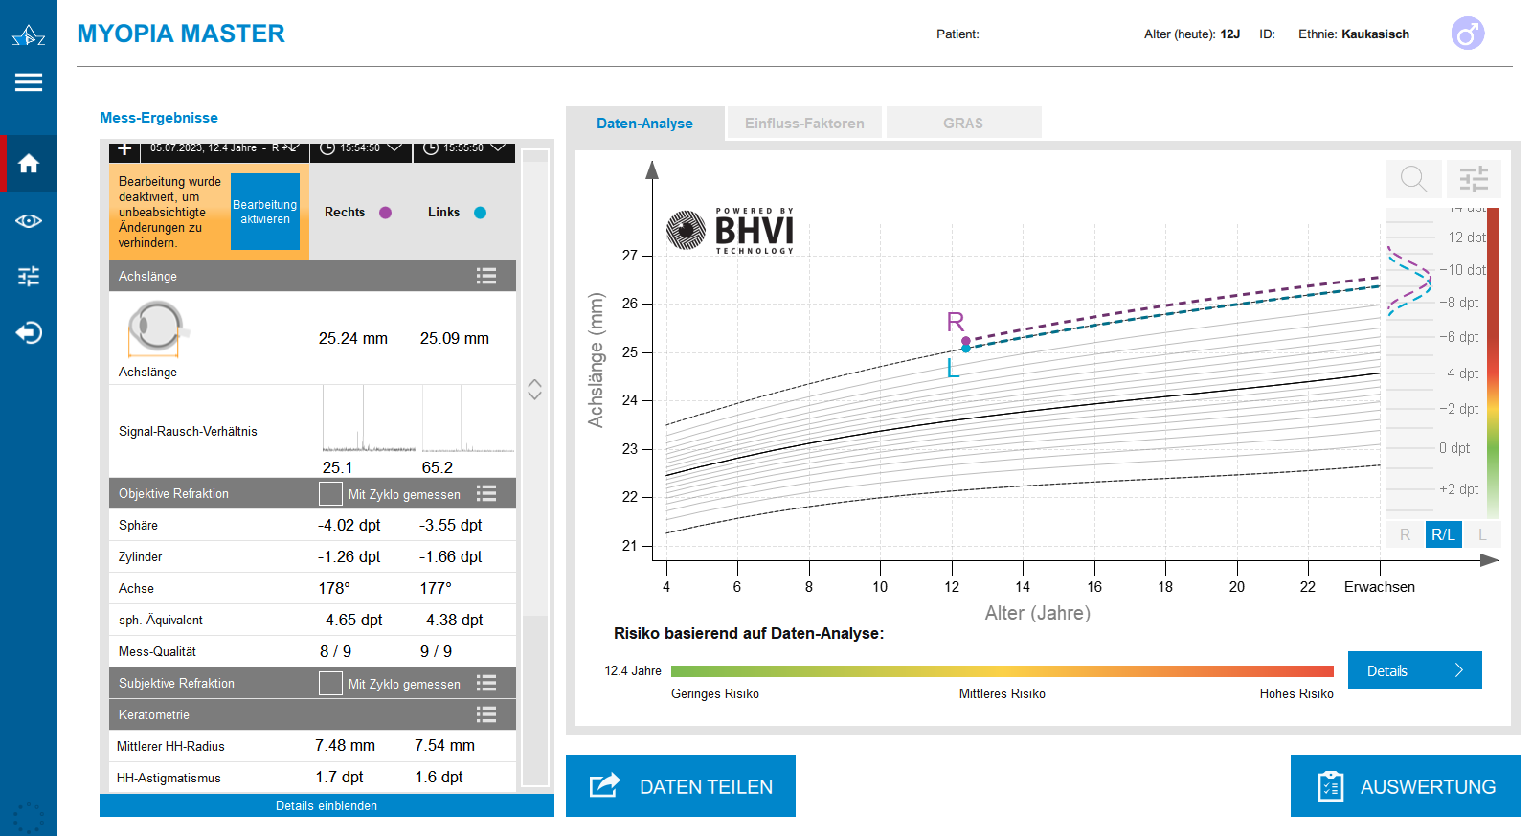The image size is (1532, 836).
Task: Open the hamburger menu in sidebar
Action: (x=29, y=82)
